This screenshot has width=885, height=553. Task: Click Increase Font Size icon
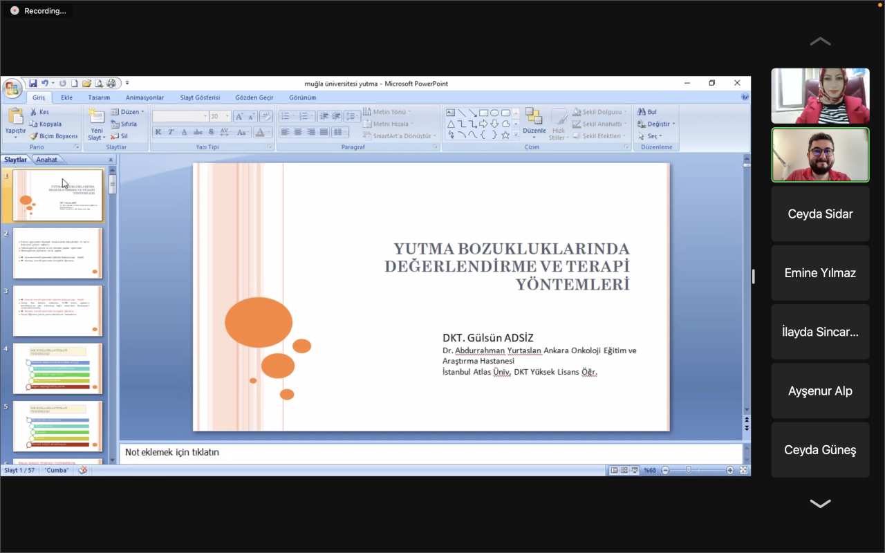tap(239, 116)
